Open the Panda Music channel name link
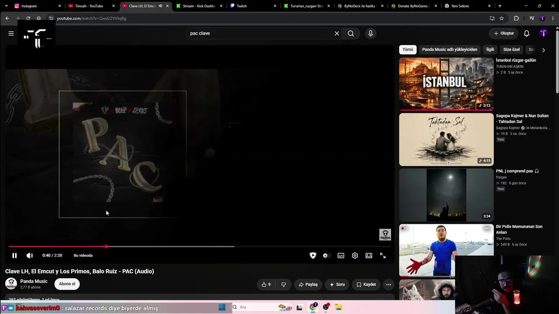559x314 pixels. (x=34, y=281)
